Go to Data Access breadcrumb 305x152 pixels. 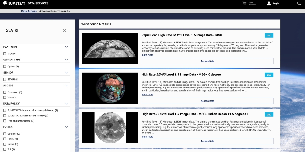[x=29, y=11]
